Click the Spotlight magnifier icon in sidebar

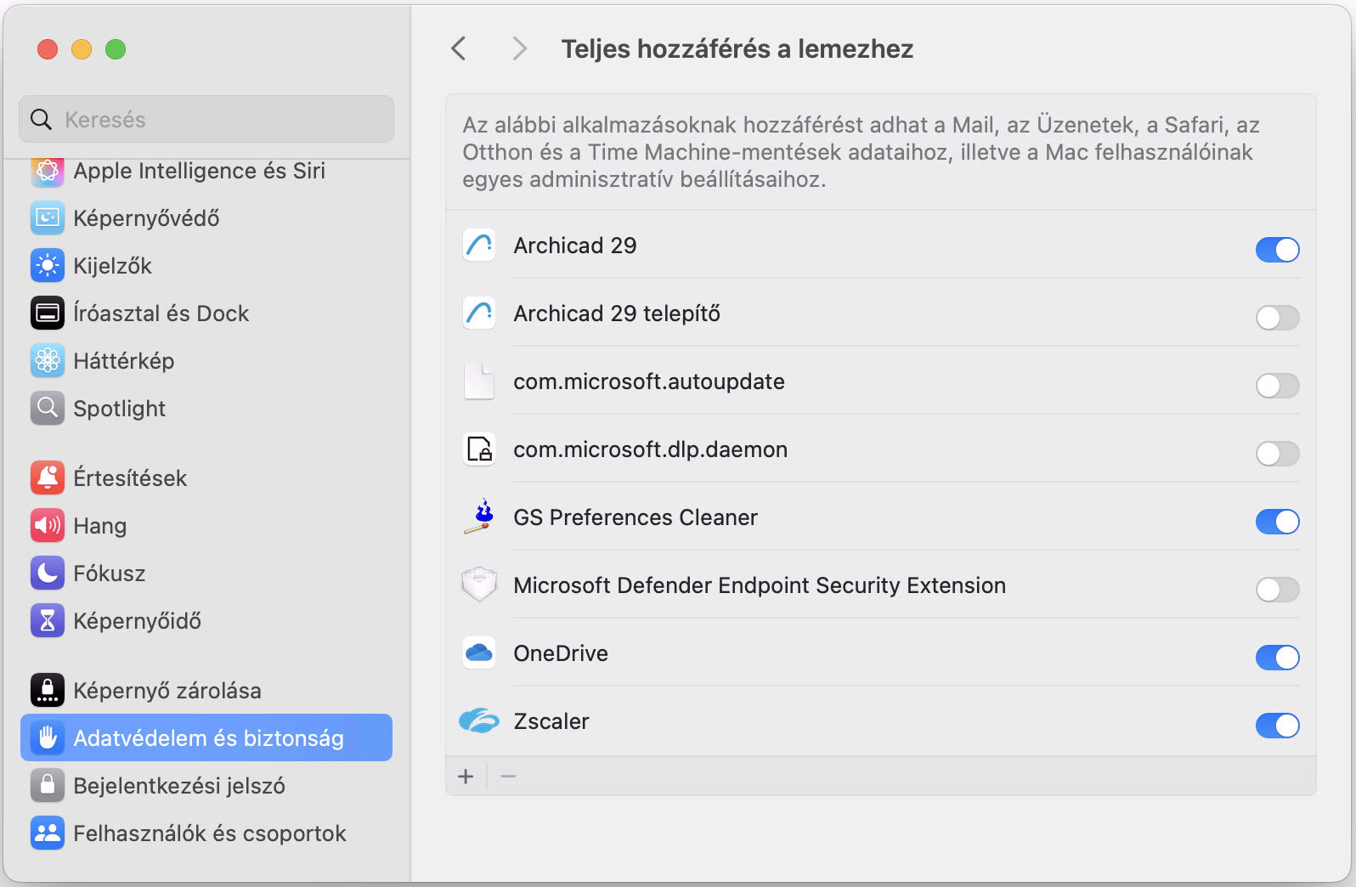[x=48, y=409]
